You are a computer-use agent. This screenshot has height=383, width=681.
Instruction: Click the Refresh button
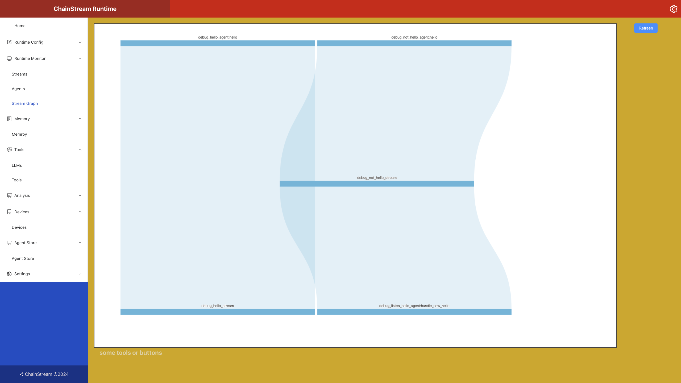[x=646, y=28]
